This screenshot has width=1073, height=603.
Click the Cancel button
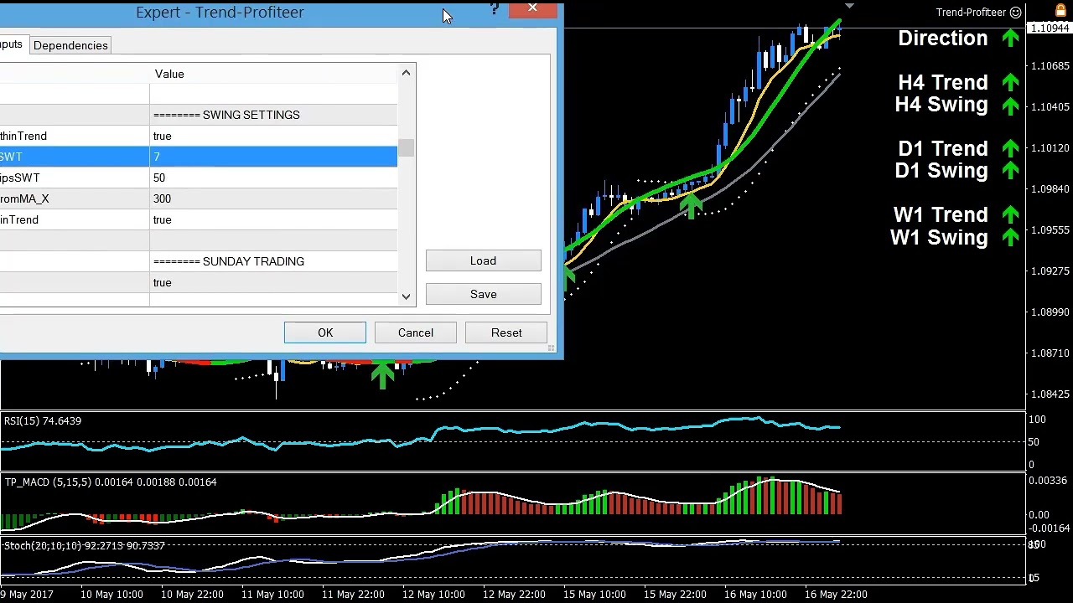click(416, 332)
